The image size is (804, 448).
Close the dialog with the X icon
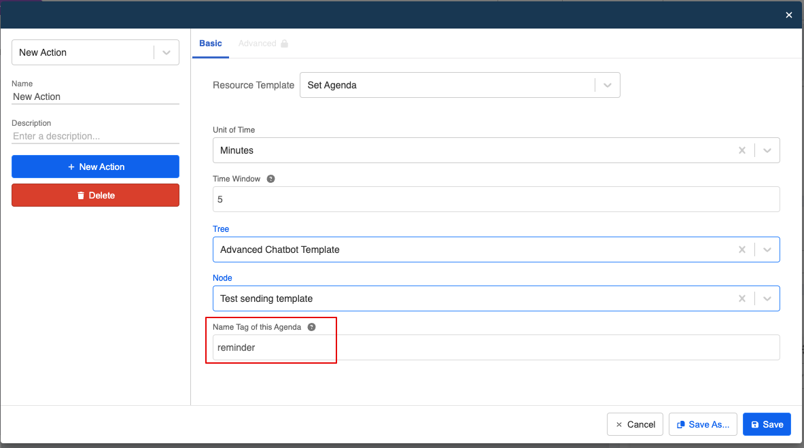[788, 15]
